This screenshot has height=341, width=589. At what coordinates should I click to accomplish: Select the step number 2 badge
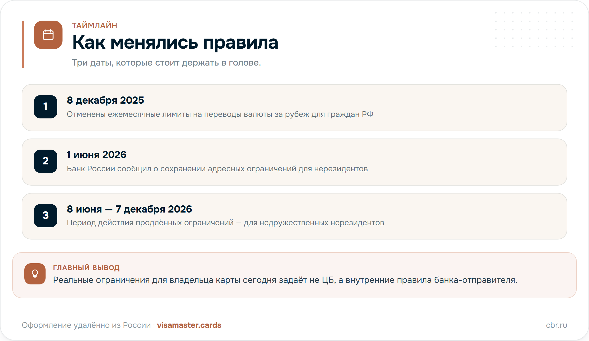coord(46,161)
